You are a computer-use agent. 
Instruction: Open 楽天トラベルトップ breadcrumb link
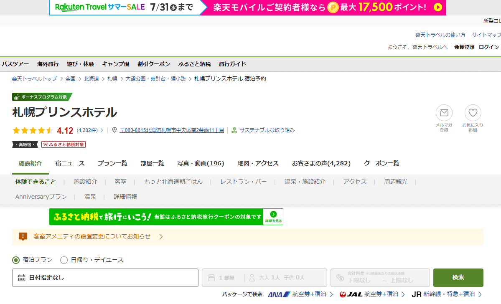pyautogui.click(x=35, y=79)
